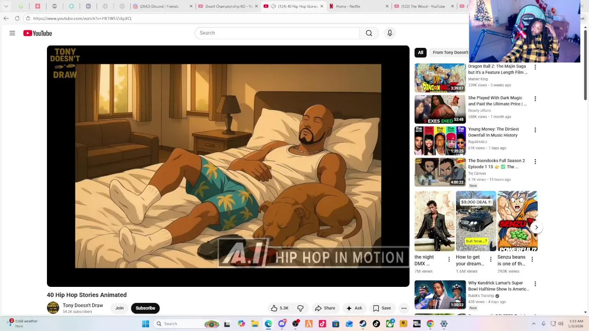
Task: Open File Explorer from the taskbar
Action: (255, 324)
